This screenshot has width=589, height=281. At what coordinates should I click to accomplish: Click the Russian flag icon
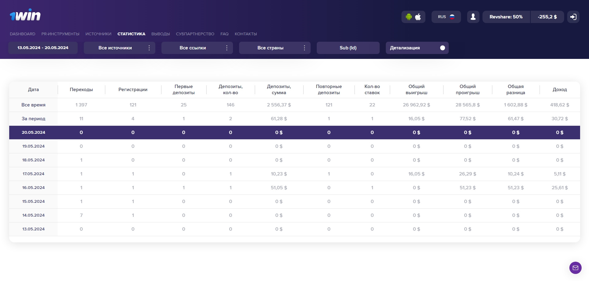452,17
